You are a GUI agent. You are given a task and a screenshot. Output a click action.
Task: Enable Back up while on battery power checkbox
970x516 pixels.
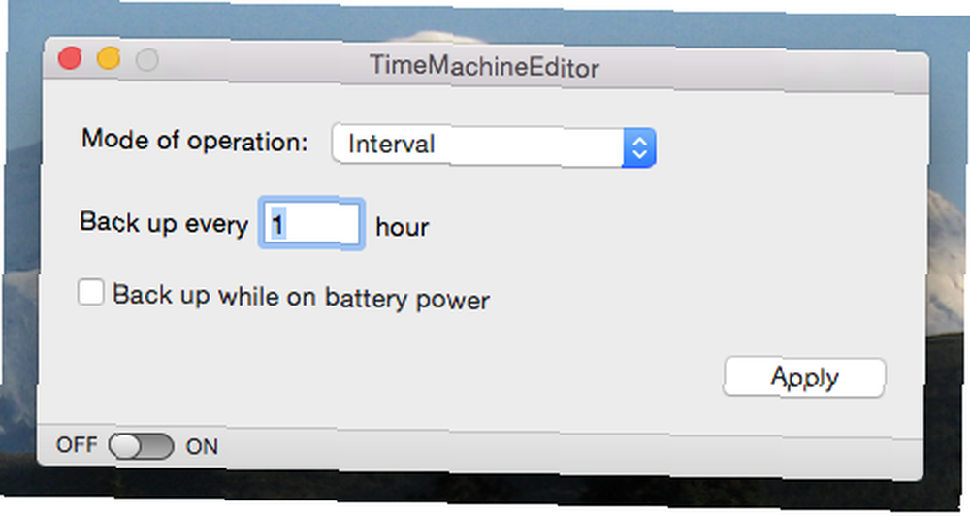(91, 291)
